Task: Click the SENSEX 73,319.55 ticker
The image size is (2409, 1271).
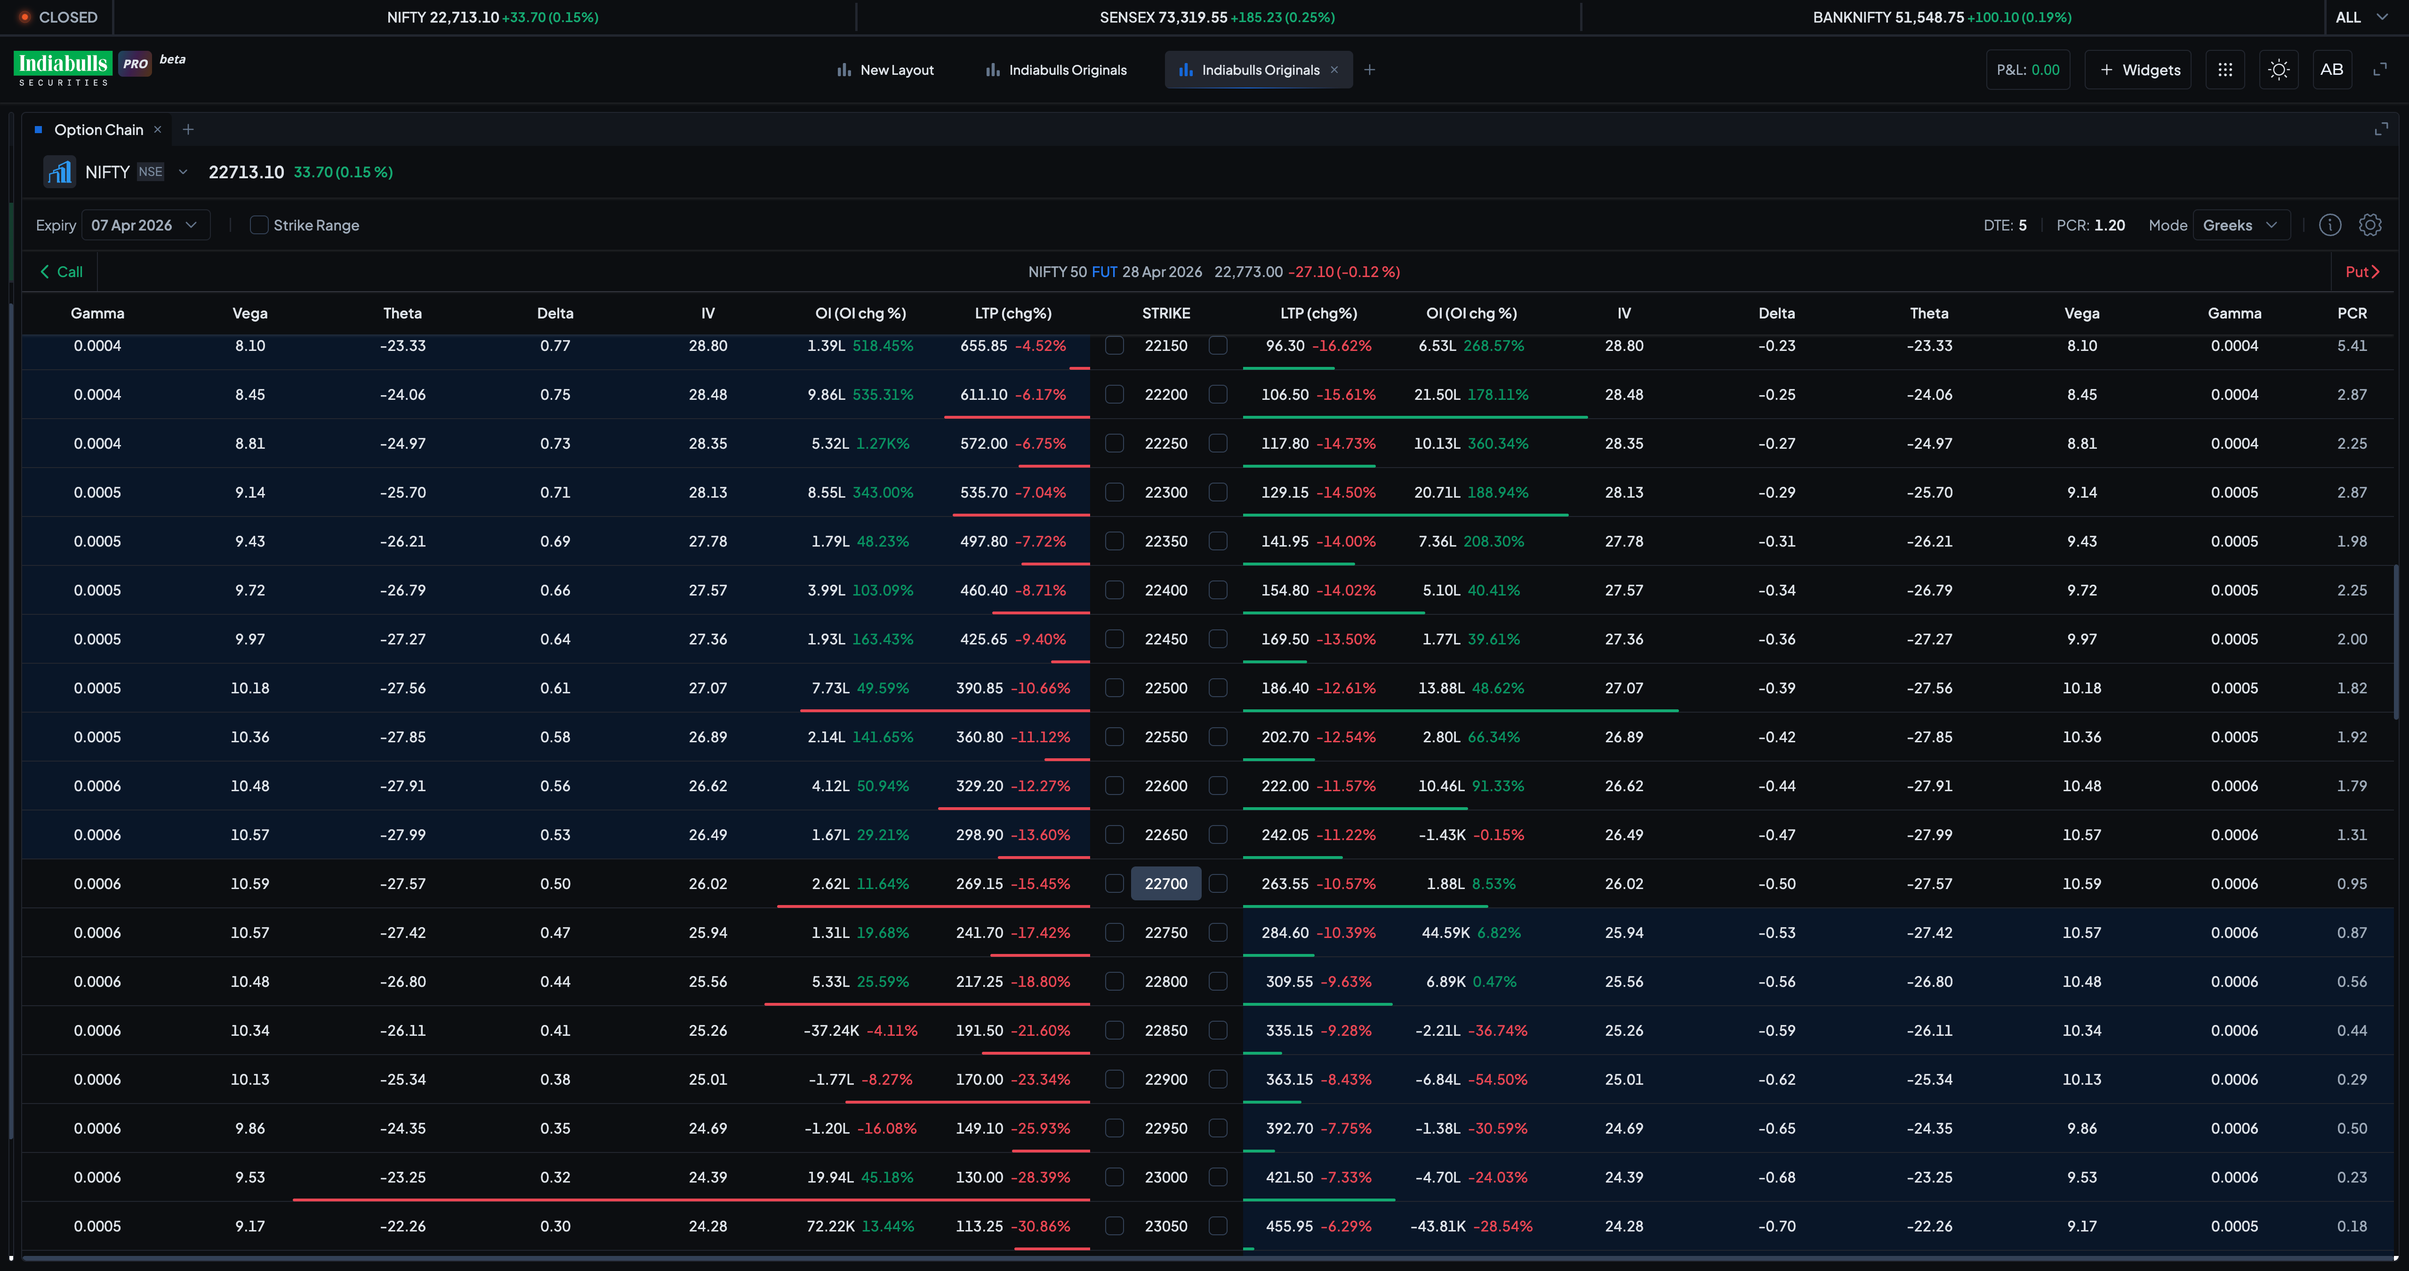Action: point(1217,17)
